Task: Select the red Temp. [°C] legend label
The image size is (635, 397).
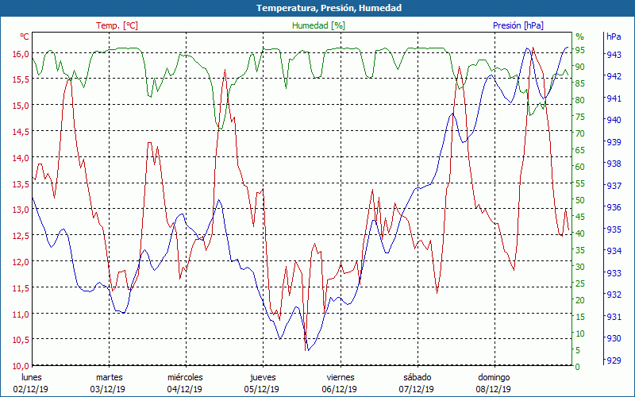Action: pos(117,25)
